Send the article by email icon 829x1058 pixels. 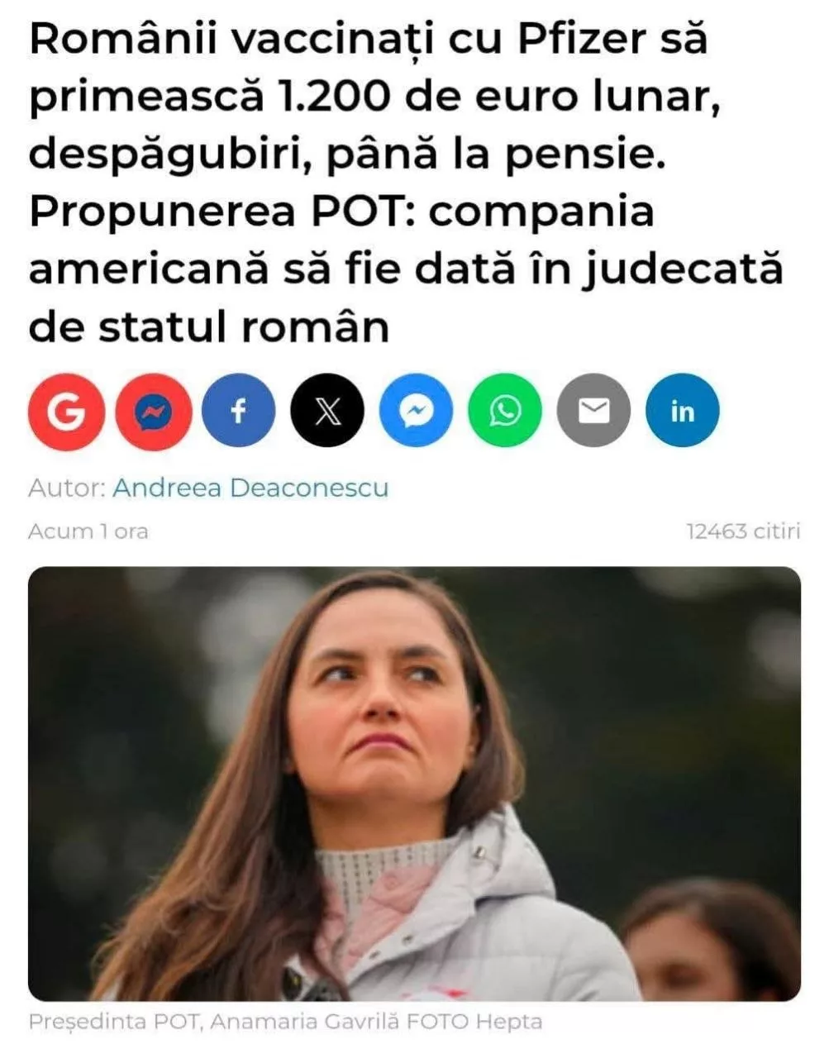tap(593, 411)
